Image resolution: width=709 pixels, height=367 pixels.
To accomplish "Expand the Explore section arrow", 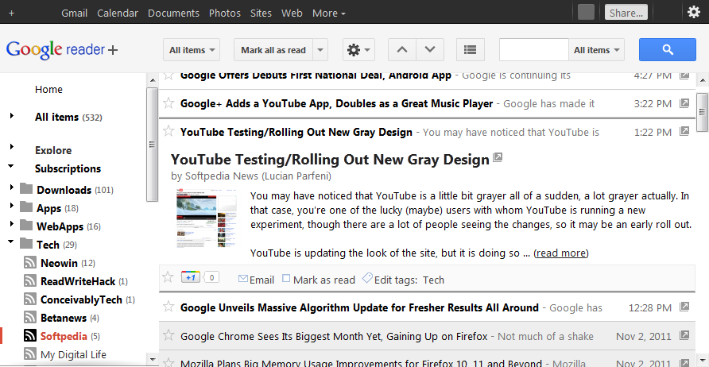I will [12, 146].
